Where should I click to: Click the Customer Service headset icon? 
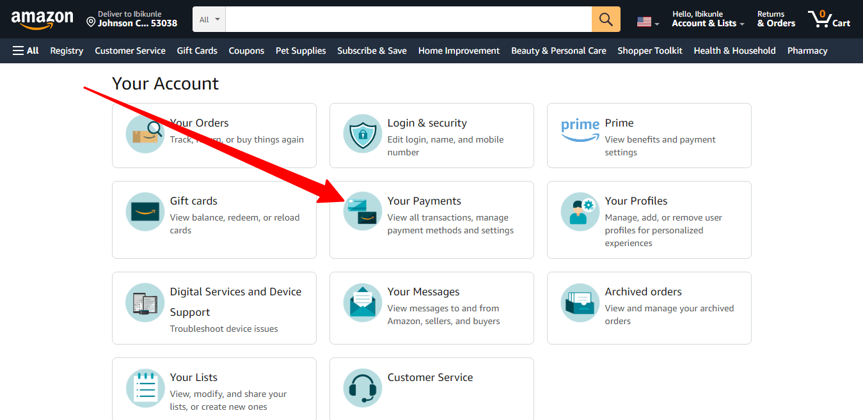click(x=363, y=388)
